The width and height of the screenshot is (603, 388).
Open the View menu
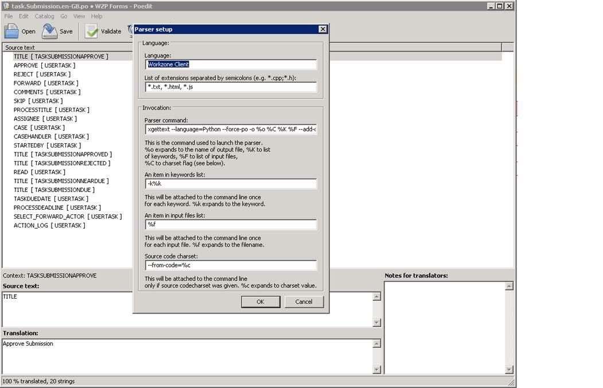tap(79, 16)
